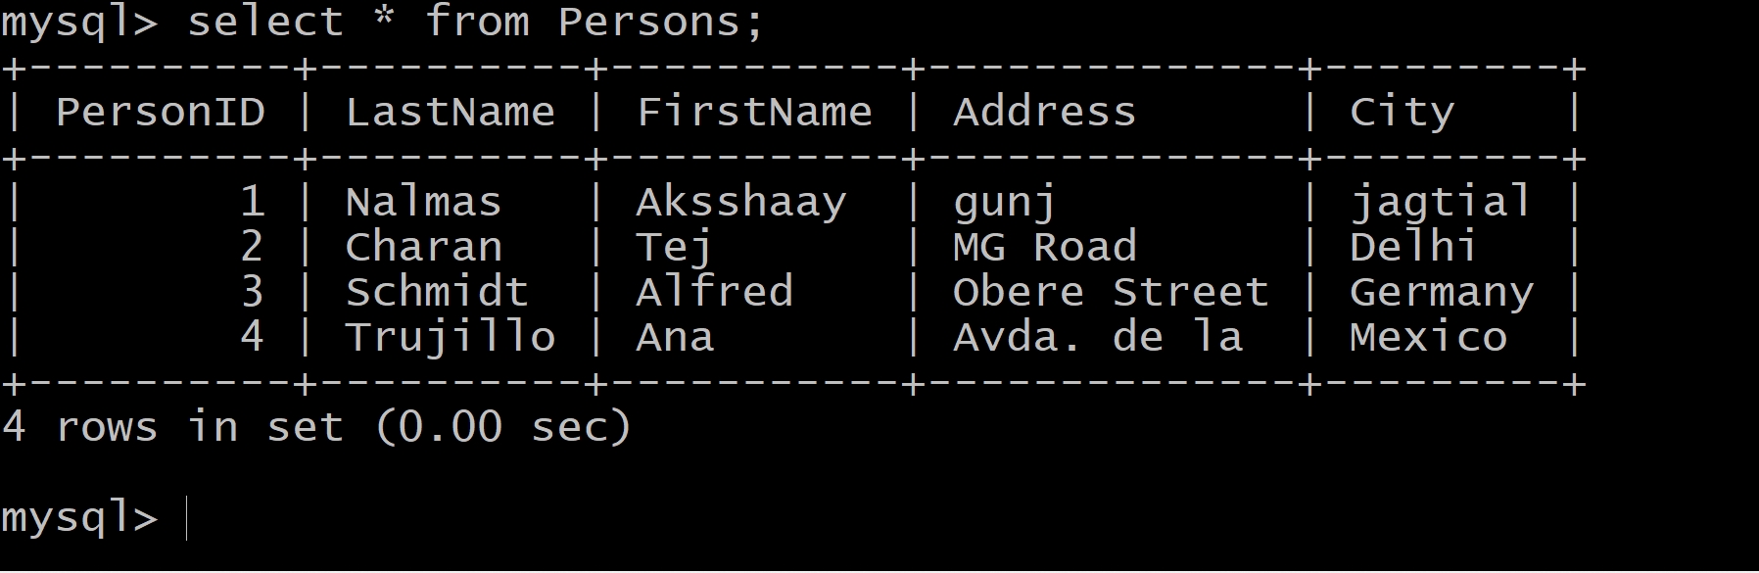Click the PersonID column header
Image resolution: width=1759 pixels, height=573 pixels.
click(161, 113)
